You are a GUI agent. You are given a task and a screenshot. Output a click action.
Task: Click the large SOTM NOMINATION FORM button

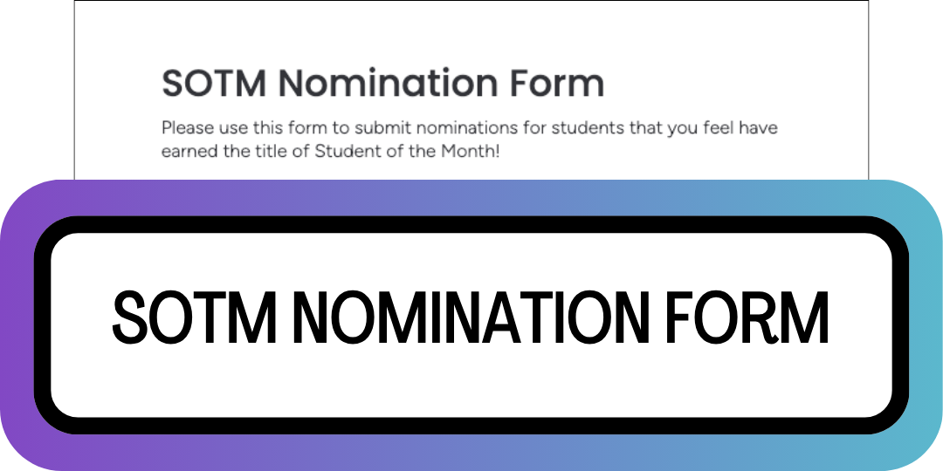click(x=471, y=325)
